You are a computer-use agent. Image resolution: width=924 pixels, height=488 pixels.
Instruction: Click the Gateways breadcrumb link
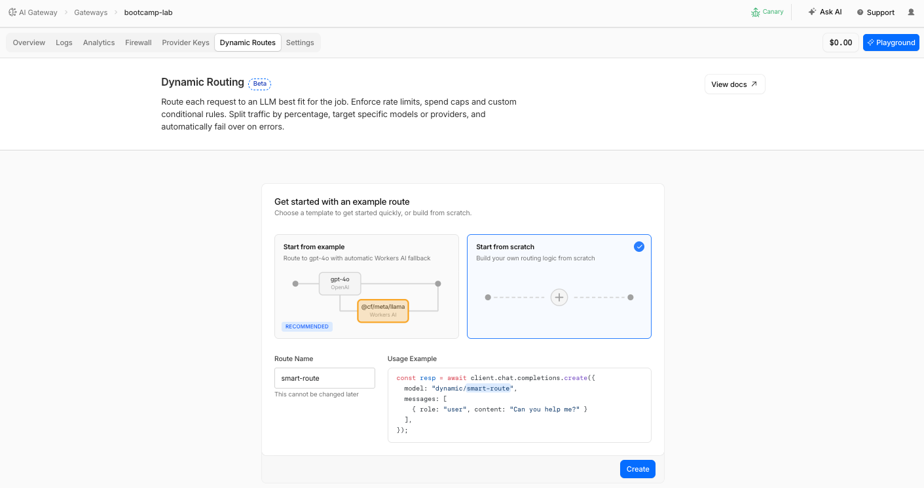pos(91,12)
